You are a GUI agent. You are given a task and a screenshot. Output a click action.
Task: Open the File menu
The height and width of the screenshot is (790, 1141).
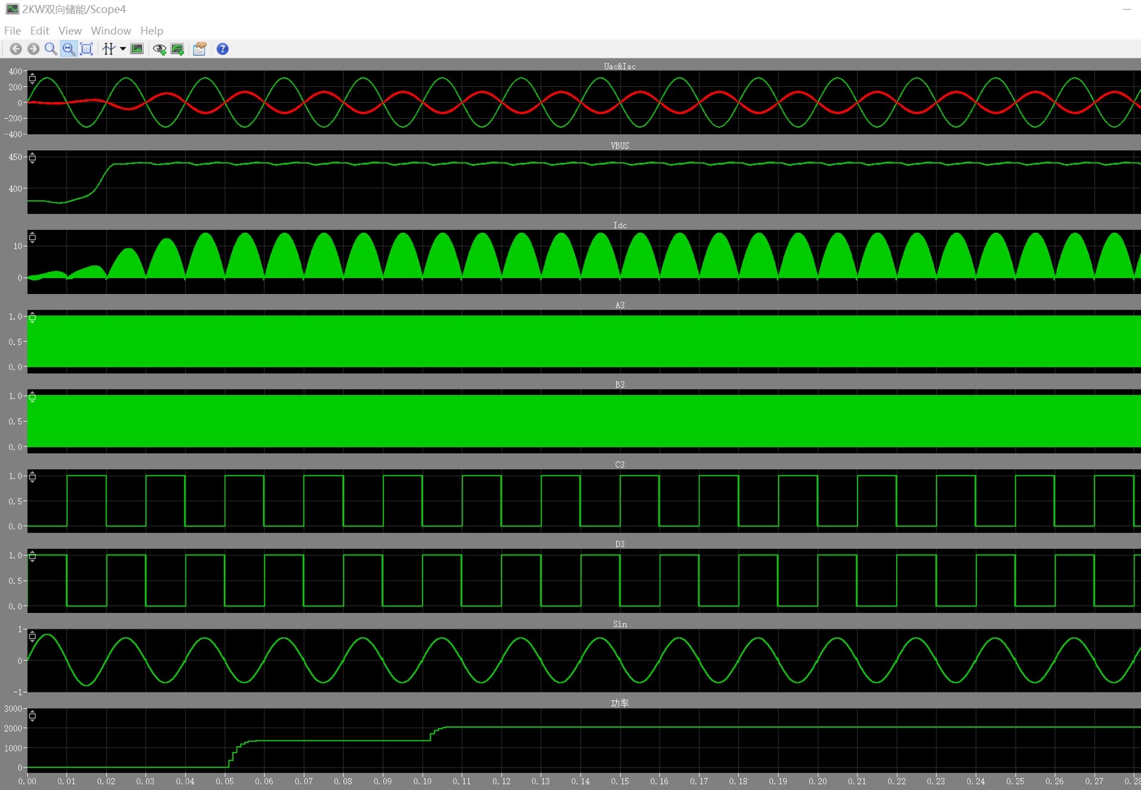point(12,31)
